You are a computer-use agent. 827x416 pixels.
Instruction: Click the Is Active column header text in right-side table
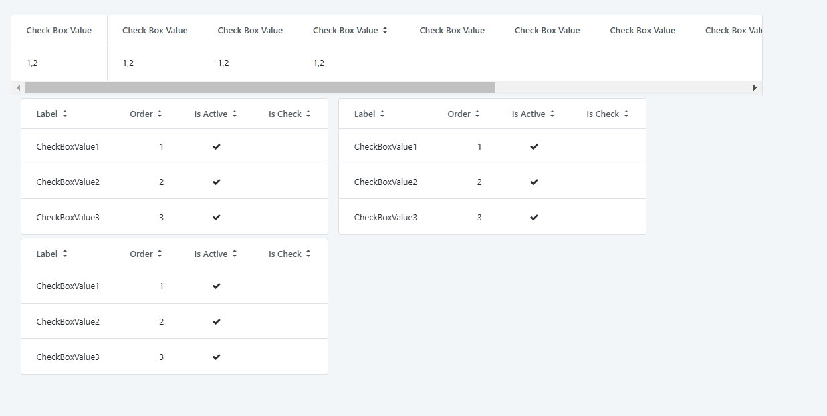528,114
